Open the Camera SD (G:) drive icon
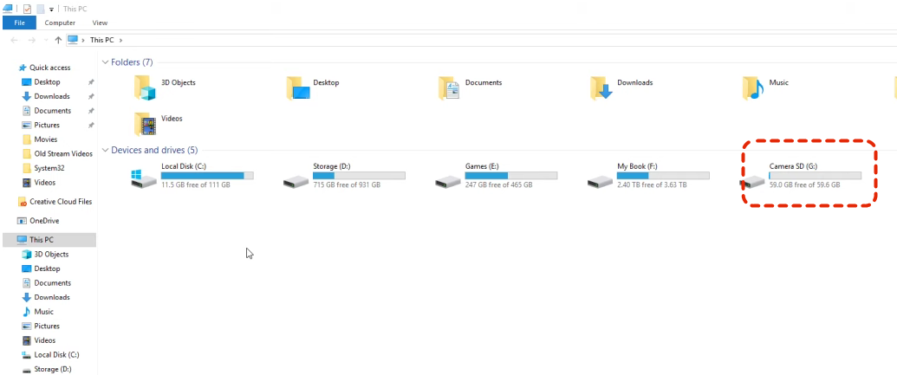This screenshot has width=897, height=375. click(x=752, y=183)
